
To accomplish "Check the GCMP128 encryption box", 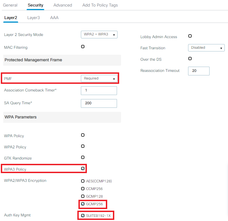I will coord(83,196).
